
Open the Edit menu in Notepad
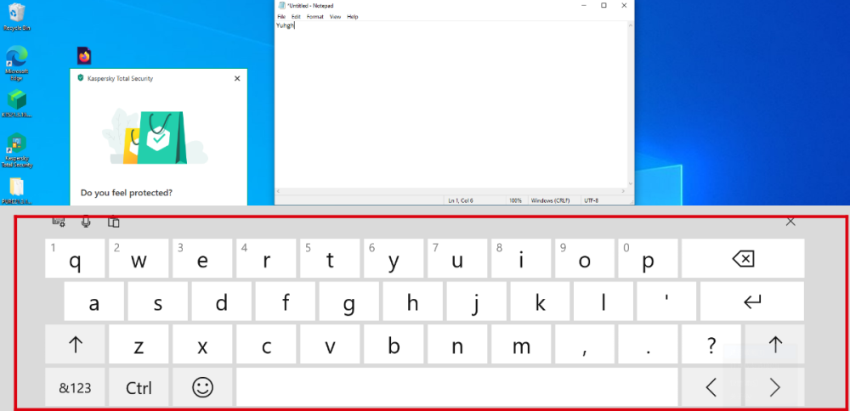pos(296,17)
